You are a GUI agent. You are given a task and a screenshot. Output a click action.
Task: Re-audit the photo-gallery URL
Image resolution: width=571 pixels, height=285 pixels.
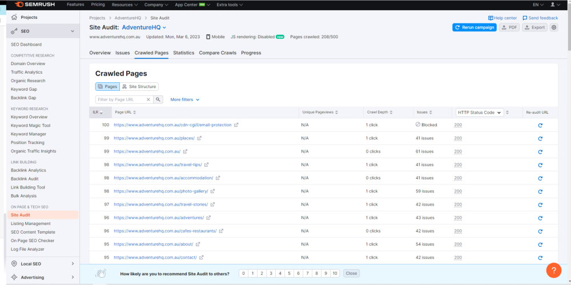pyautogui.click(x=540, y=191)
